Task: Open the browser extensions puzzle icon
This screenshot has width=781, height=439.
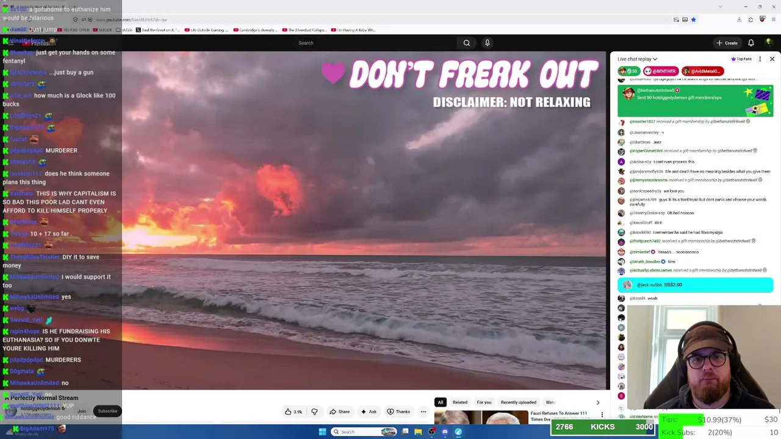Action: 750,20
